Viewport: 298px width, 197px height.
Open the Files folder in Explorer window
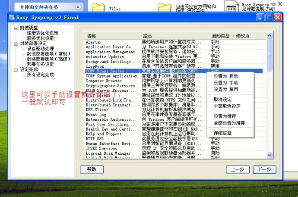point(98,7)
